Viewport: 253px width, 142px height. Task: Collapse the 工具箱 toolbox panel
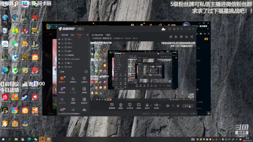86,72
